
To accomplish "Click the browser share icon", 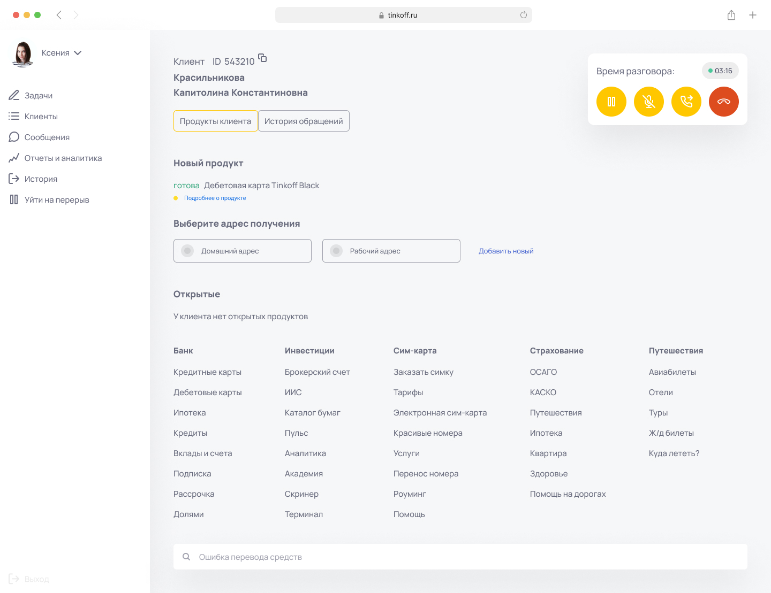I will pyautogui.click(x=731, y=15).
